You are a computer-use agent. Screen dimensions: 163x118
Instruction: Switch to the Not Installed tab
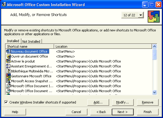click(31, 42)
